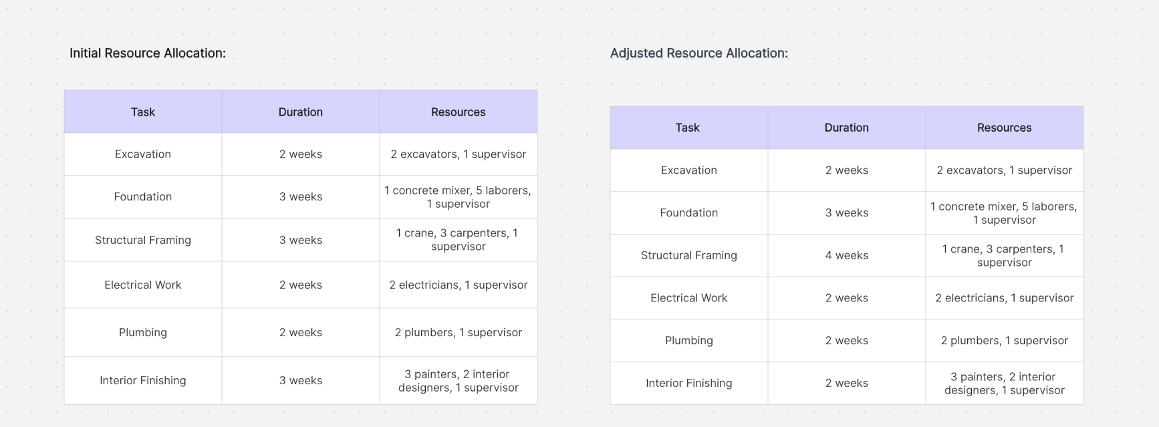Select the Foundation cell in the adjusted table
The width and height of the screenshot is (1159, 427).
click(x=688, y=212)
